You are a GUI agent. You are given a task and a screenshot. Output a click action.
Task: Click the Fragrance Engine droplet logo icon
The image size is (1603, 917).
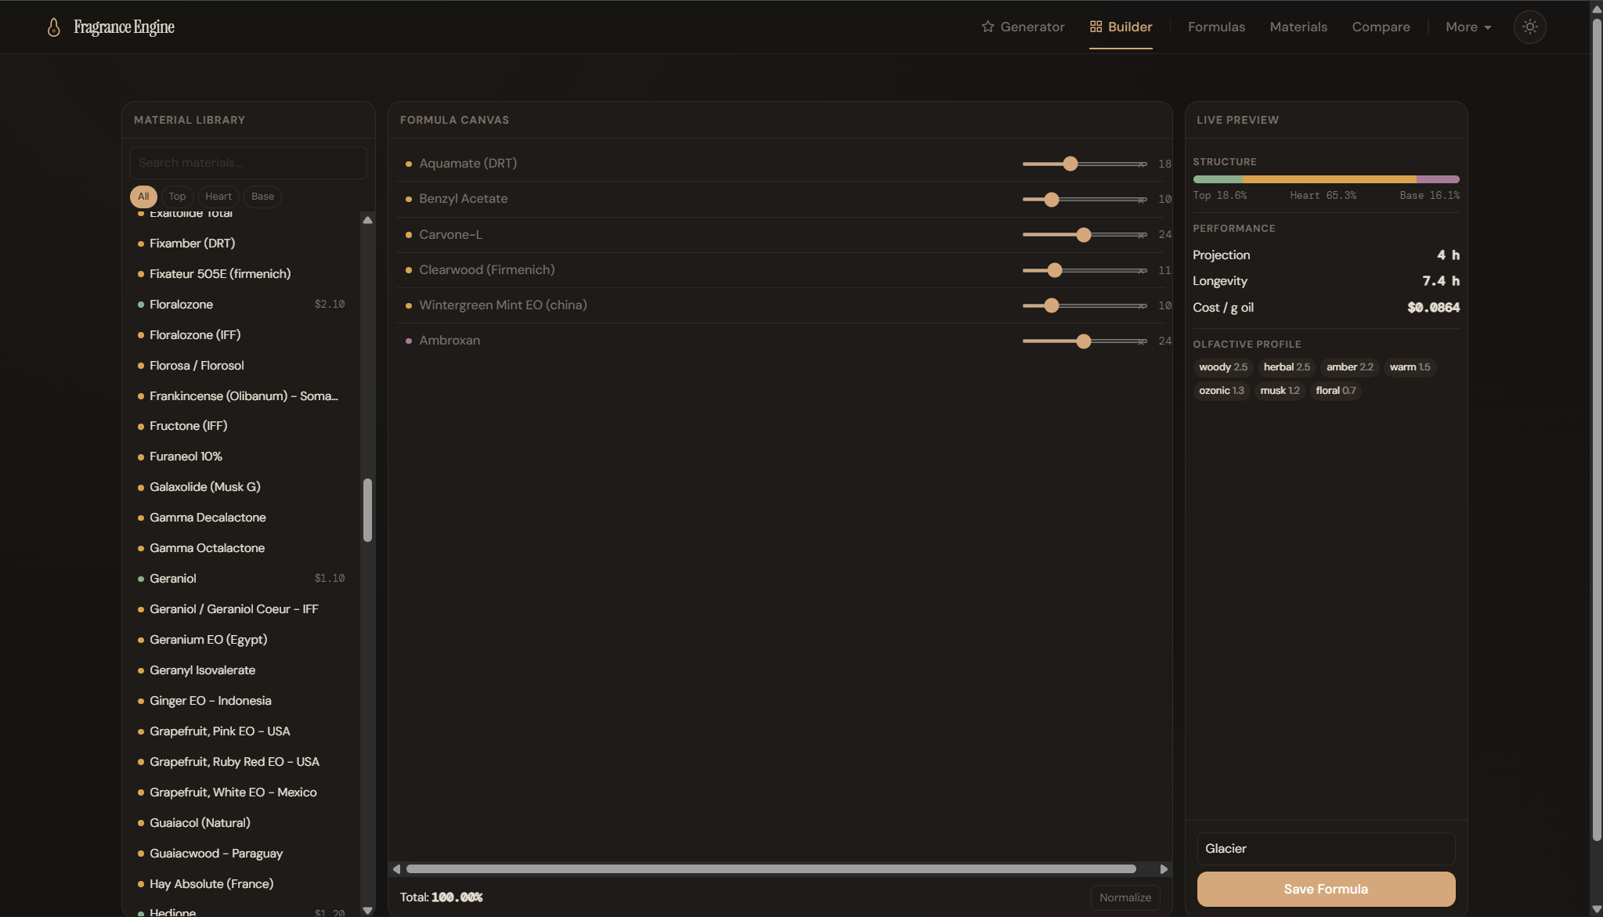coord(52,27)
